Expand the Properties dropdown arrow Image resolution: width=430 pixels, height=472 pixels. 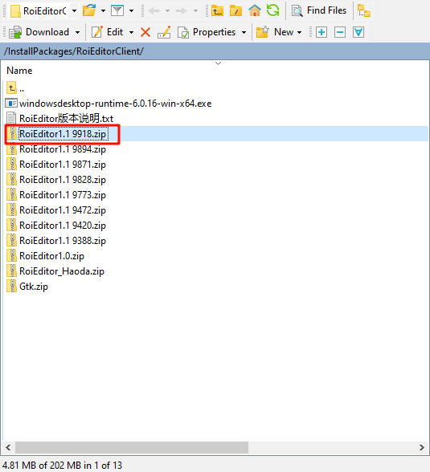pos(244,32)
